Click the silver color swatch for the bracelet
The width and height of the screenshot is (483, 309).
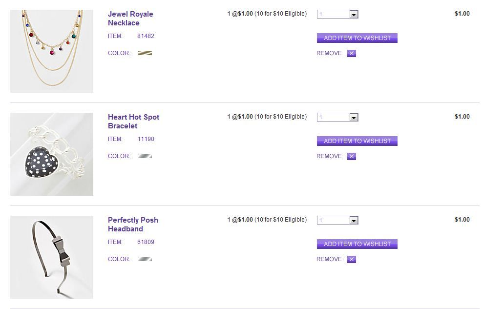[x=145, y=156]
